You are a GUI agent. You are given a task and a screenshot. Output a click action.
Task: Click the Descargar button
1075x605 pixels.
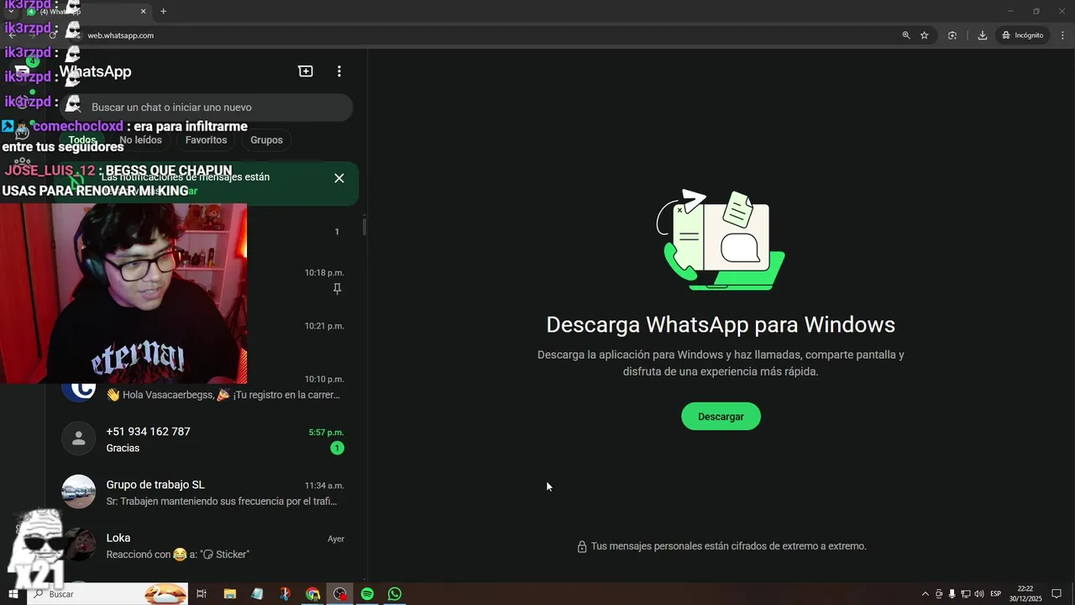point(721,416)
